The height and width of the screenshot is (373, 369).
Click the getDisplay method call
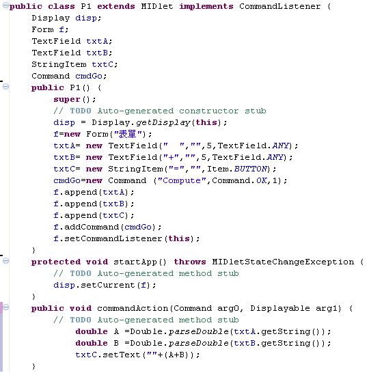(163, 123)
